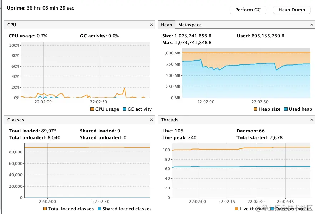This screenshot has width=315, height=214.
Task: Click the CPU panel title
Action: coord(11,25)
